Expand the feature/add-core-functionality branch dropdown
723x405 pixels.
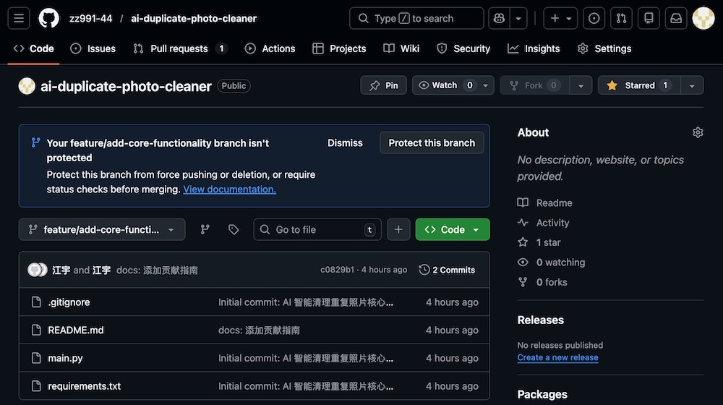click(102, 229)
